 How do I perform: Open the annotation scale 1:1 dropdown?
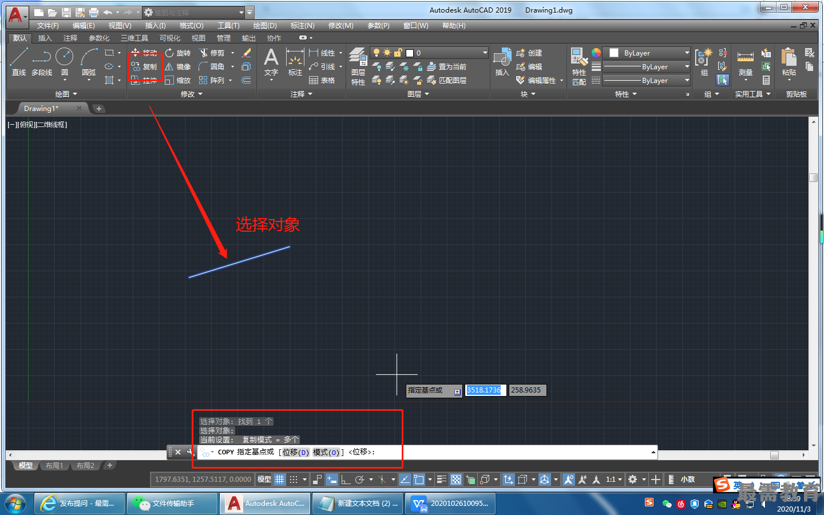(x=614, y=480)
